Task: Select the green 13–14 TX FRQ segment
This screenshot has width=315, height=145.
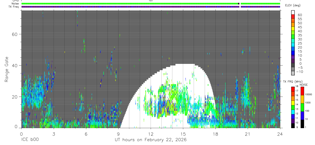Action: [x=293, y=107]
